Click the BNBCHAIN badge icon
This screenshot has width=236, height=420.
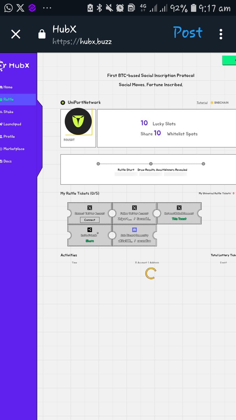(212, 103)
